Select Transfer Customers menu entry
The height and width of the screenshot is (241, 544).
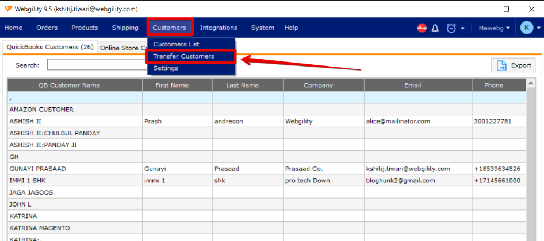tap(191, 56)
